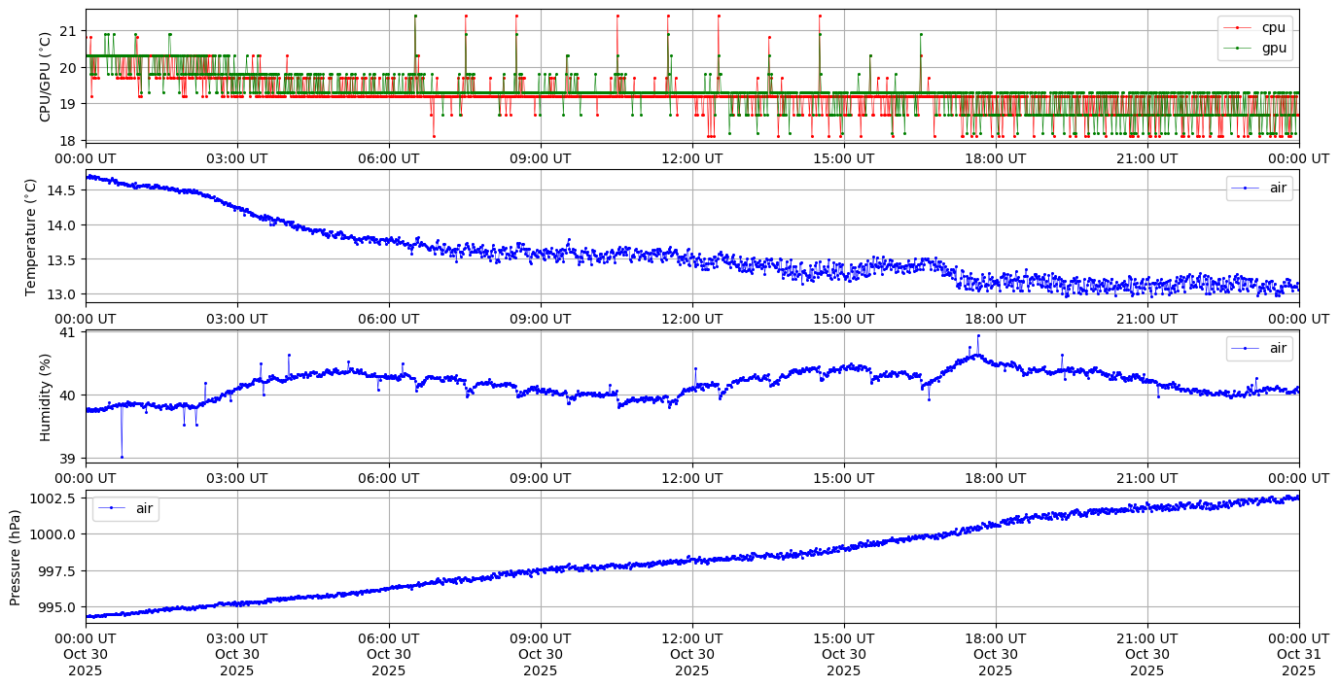
Task: Click the air legend marker in Pressure plot
Action: pyautogui.click(x=112, y=508)
